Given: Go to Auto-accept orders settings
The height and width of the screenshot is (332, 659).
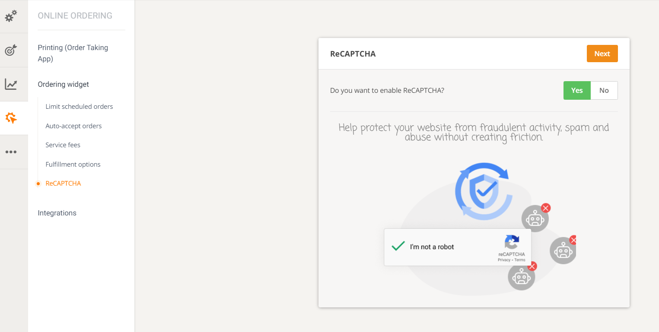Looking at the screenshot, I should click(x=73, y=126).
